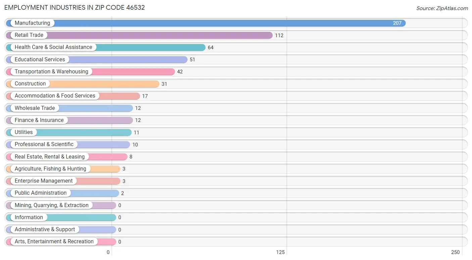
Task: Select the 10 value for Professional & Scientific
Action: [135, 144]
